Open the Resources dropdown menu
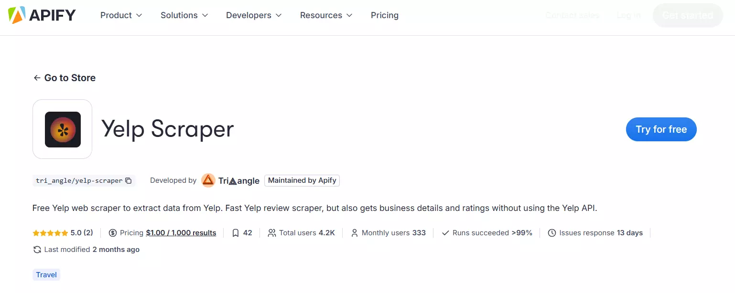This screenshot has width=735, height=293. 326,15
